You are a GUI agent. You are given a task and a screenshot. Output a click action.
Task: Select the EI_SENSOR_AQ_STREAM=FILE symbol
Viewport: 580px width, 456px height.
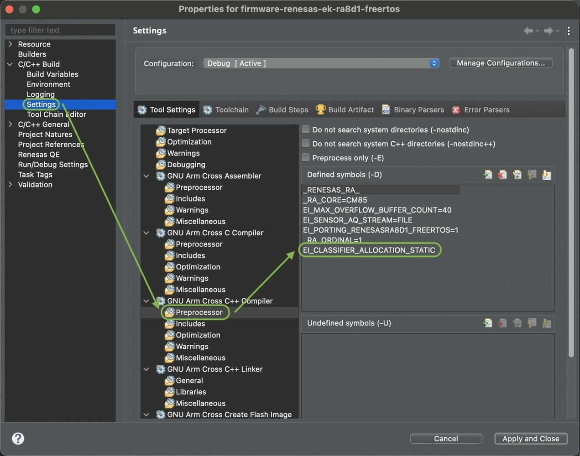point(357,220)
